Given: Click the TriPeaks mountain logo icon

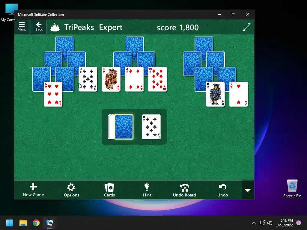Looking at the screenshot, I should (x=55, y=27).
